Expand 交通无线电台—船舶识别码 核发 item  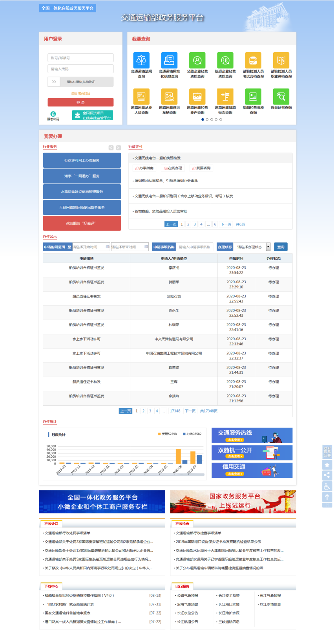pyautogui.click(x=210, y=196)
